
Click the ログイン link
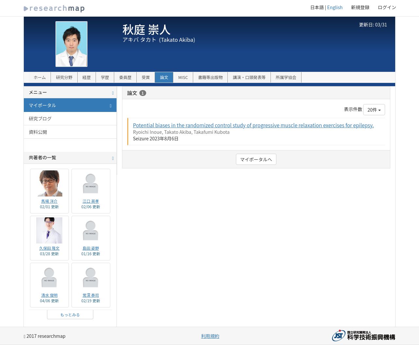(387, 7)
